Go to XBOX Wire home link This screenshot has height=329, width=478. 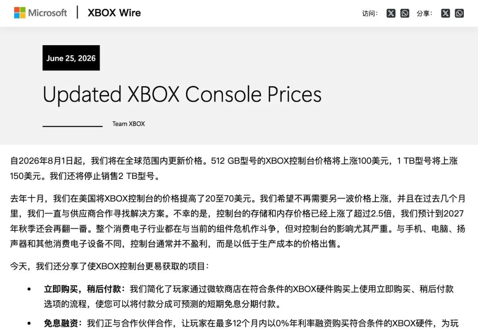pyautogui.click(x=114, y=13)
